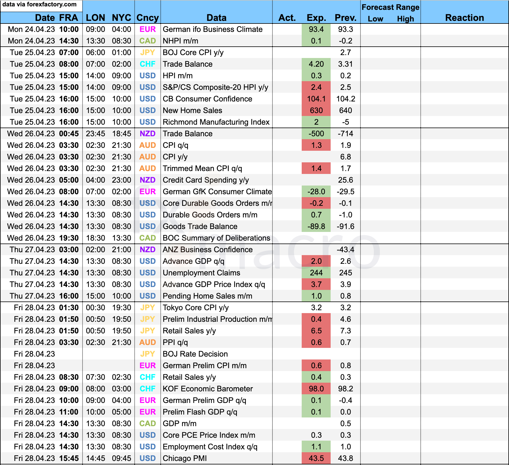Click the 'Goods Trade Balance' cell
The width and height of the screenshot is (509, 465).
[217, 226]
